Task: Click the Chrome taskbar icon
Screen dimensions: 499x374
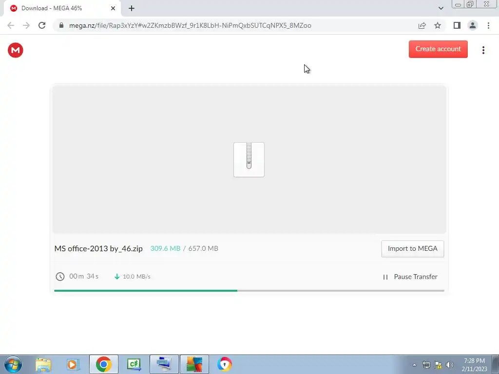Action: click(x=103, y=364)
